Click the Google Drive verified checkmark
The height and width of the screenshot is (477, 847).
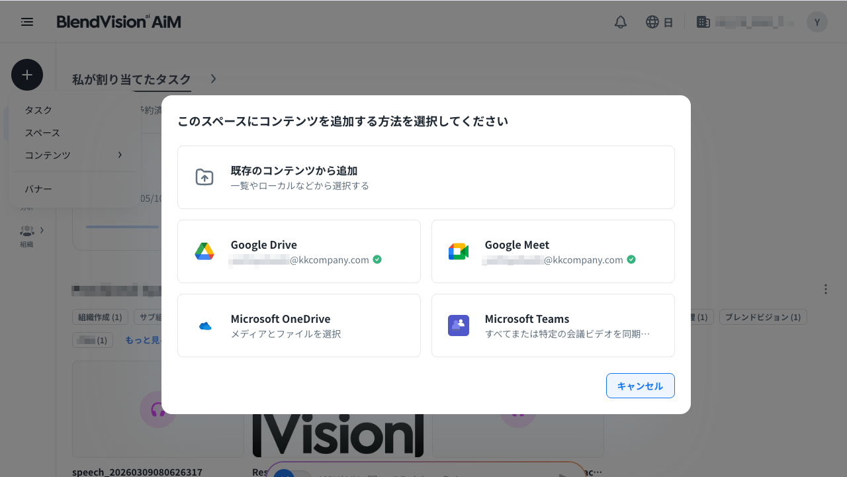pos(377,259)
